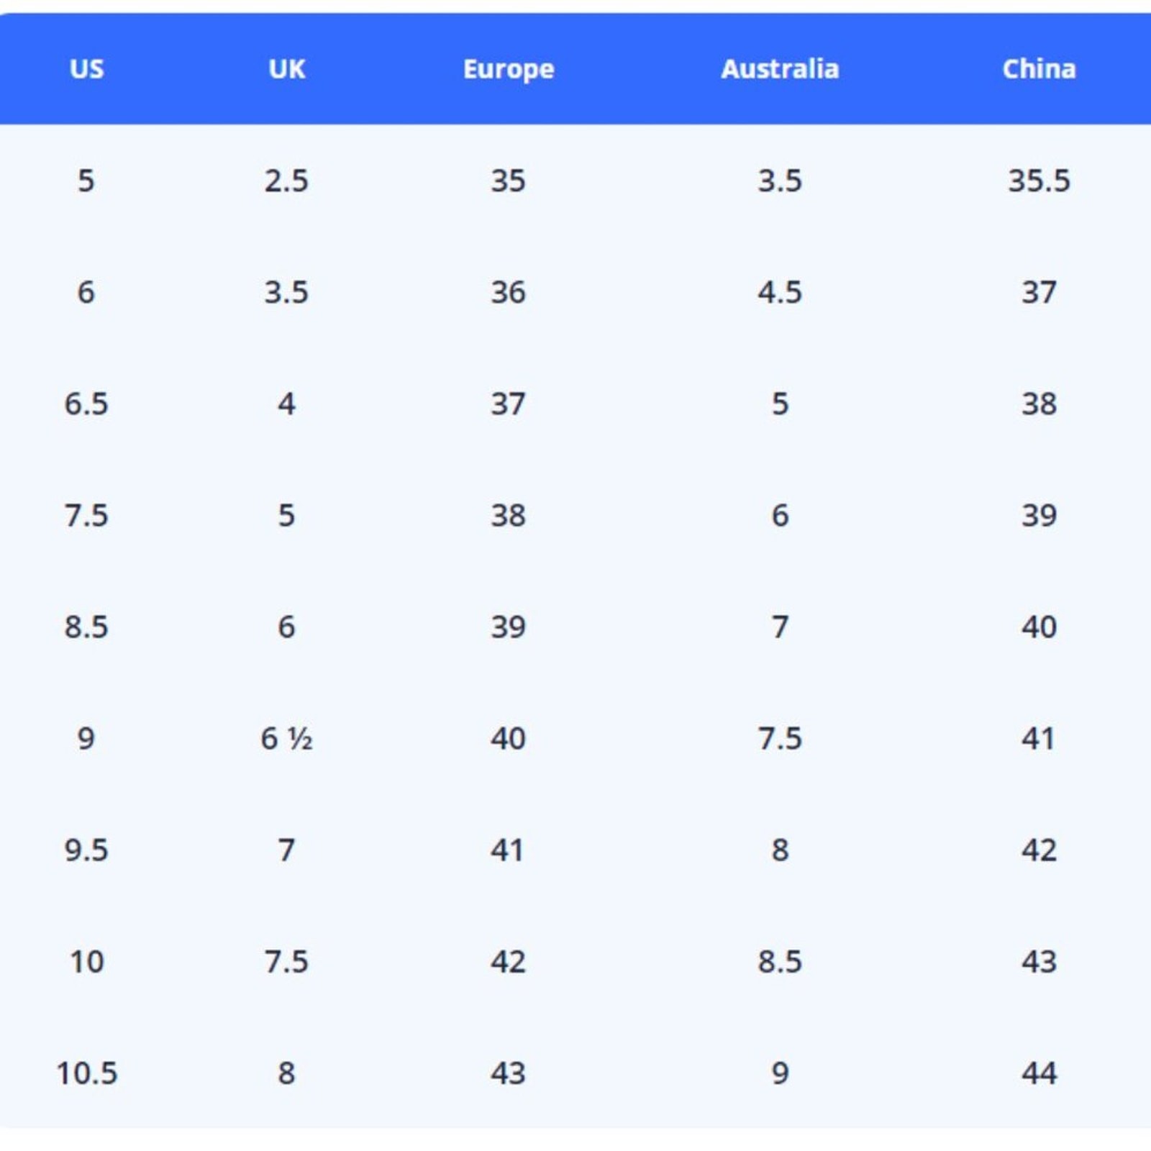1151x1151 pixels.
Task: Select the 38 cell in China column
Action: 1039,404
